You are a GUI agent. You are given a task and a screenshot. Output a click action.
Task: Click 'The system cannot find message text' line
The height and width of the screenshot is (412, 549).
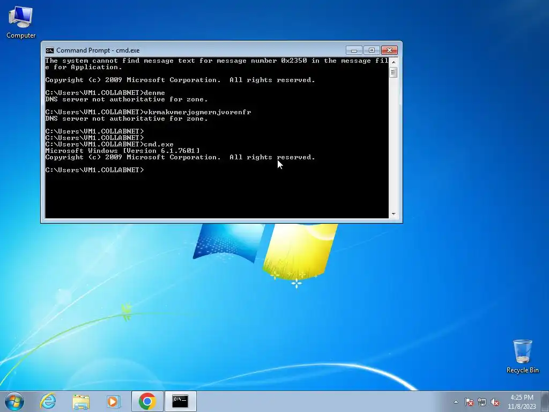[x=217, y=64]
